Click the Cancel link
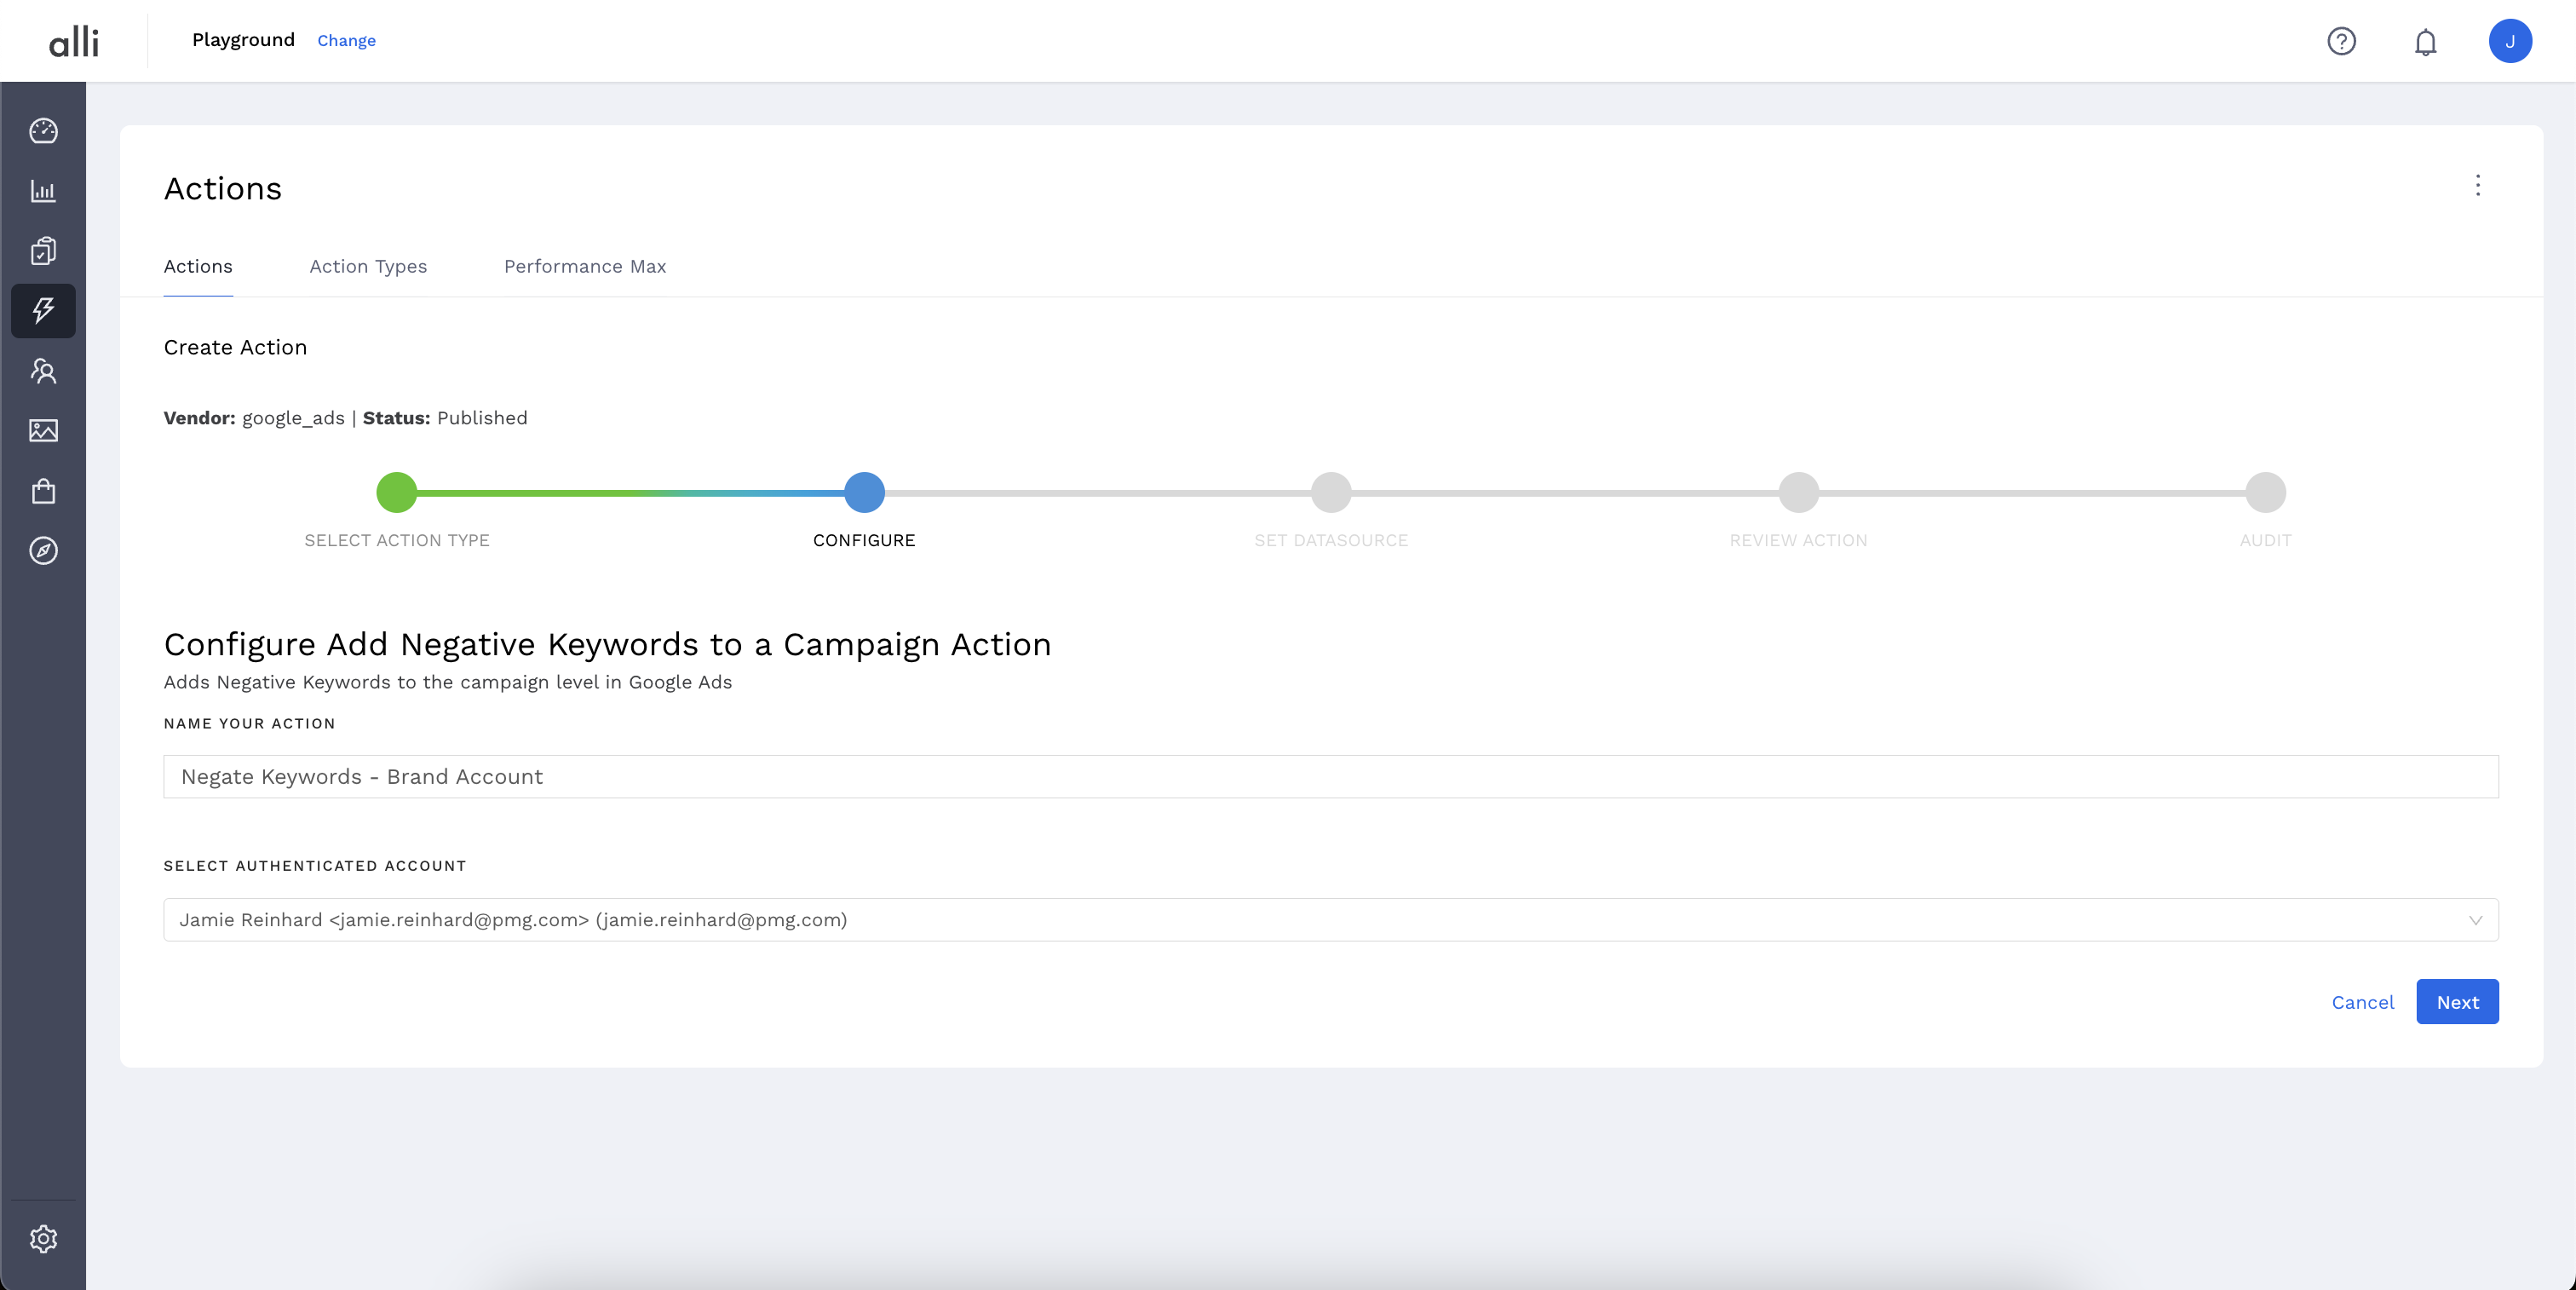This screenshot has width=2576, height=1290. pyautogui.click(x=2362, y=1002)
